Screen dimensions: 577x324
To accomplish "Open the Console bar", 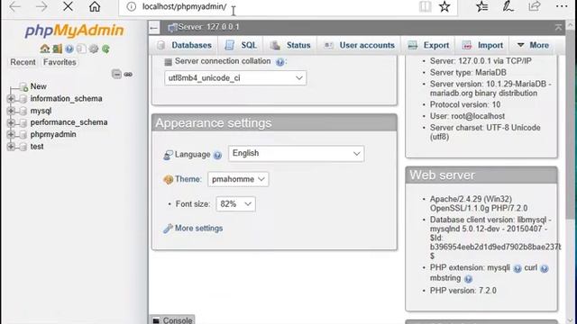I will pos(172,320).
